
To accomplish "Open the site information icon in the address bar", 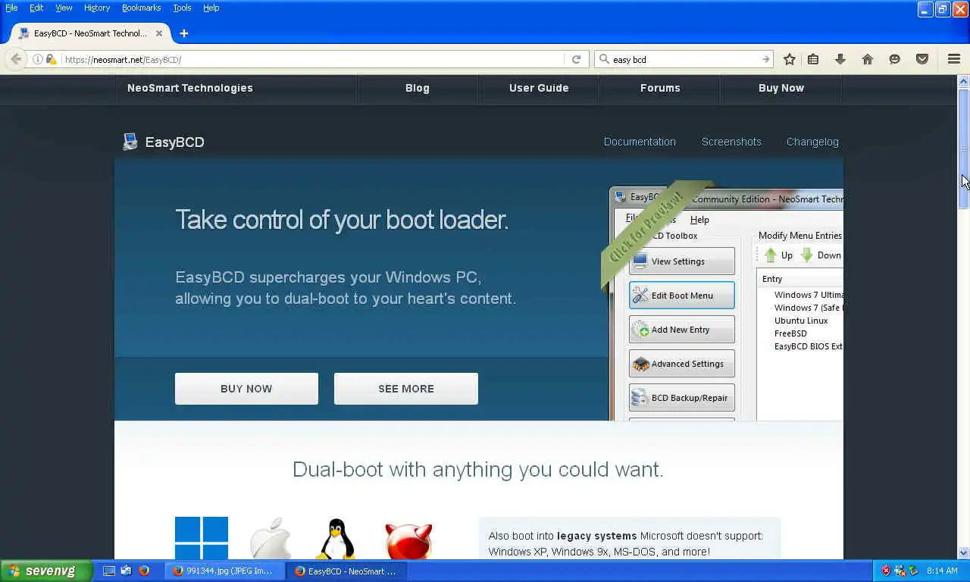I will pos(38,59).
